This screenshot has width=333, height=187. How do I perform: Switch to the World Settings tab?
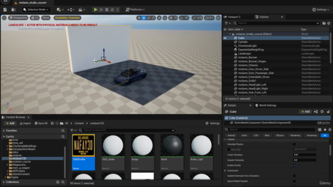click(x=266, y=105)
